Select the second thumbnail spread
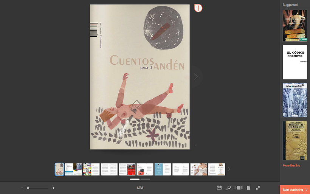The image size is (310, 194). point(73,169)
